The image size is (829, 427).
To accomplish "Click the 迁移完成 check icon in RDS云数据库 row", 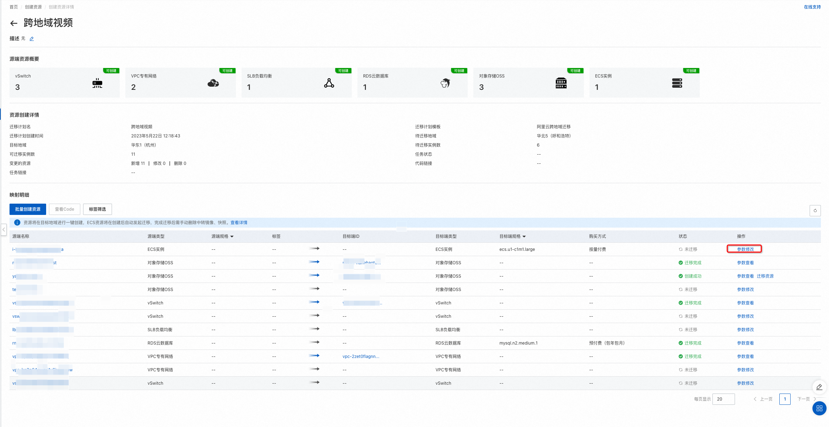I will [680, 343].
